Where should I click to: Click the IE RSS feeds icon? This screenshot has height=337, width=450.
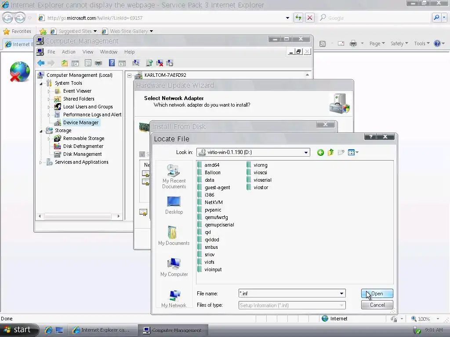323,43
